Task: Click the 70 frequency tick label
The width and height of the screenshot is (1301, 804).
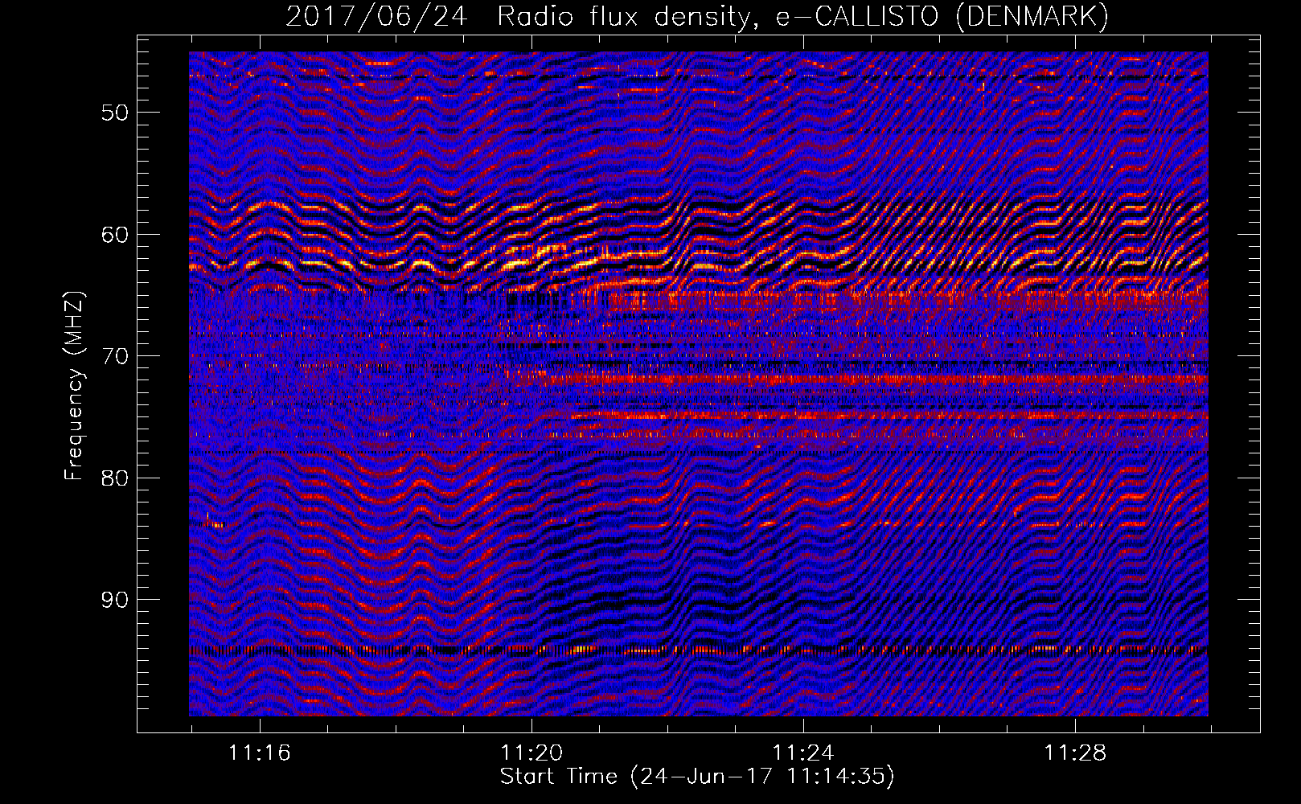Action: pyautogui.click(x=115, y=356)
